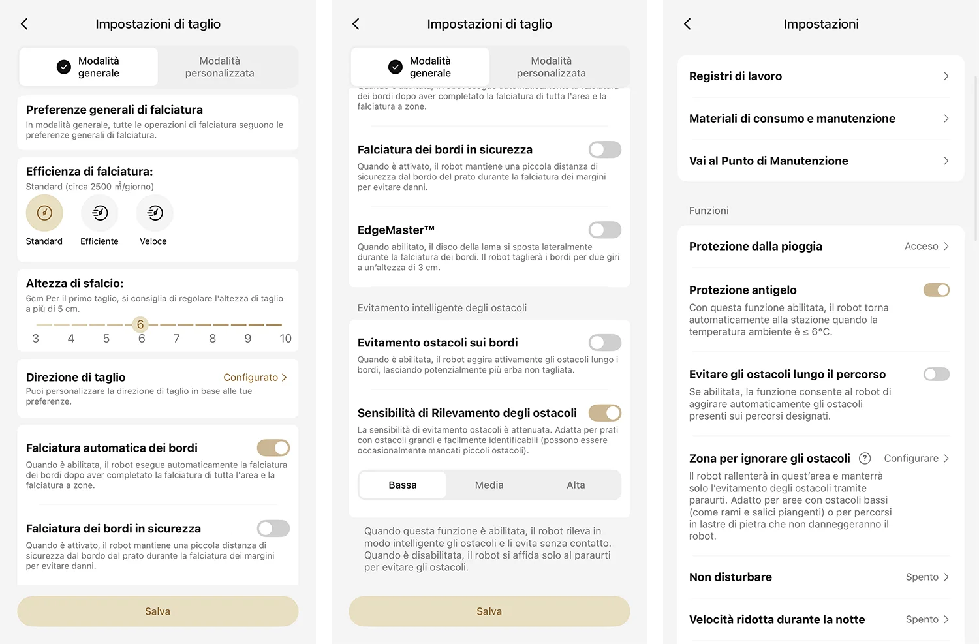
Task: Open Non disturbare Spento setting
Action: [x=927, y=577]
